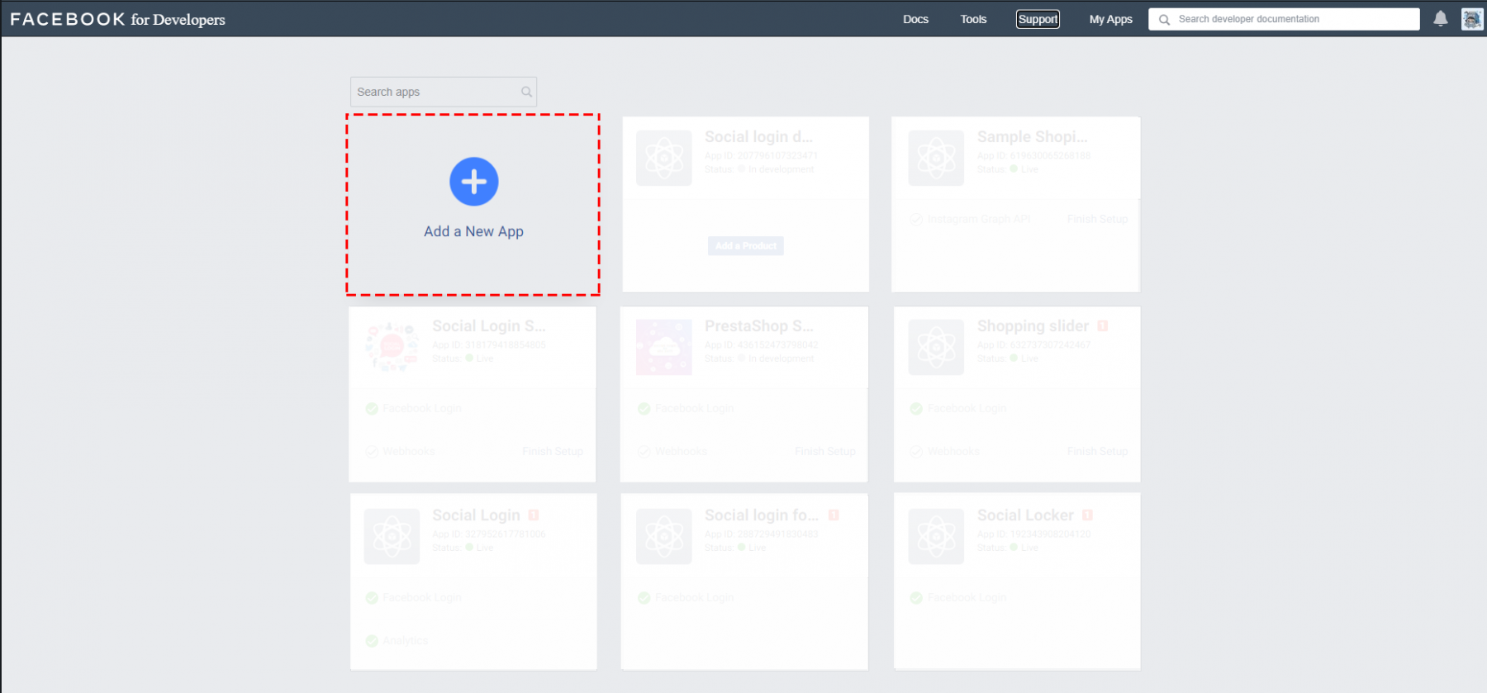Click Finish Setup on Shopping slider card
The width and height of the screenshot is (1487, 693).
[x=1097, y=451]
